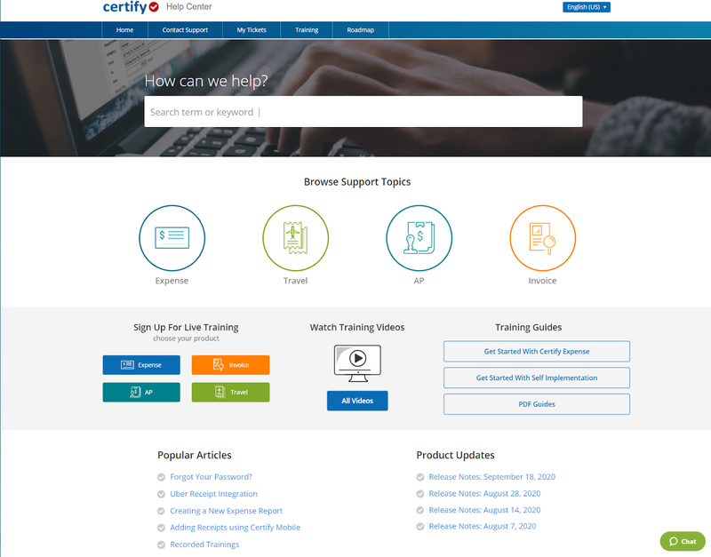Click the training video monitor play icon
This screenshot has height=557, width=711.
pyautogui.click(x=357, y=363)
